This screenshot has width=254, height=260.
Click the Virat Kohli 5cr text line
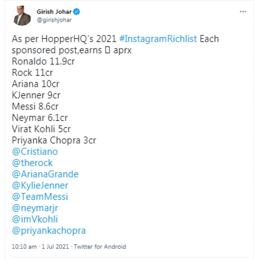click(x=41, y=129)
